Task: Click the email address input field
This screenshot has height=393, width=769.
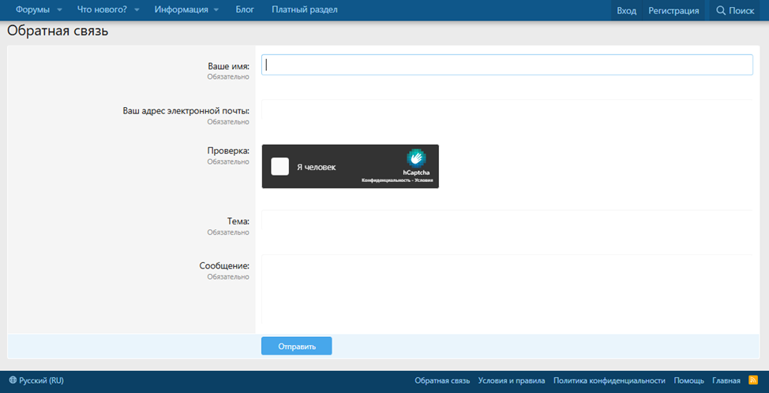Action: tap(507, 109)
